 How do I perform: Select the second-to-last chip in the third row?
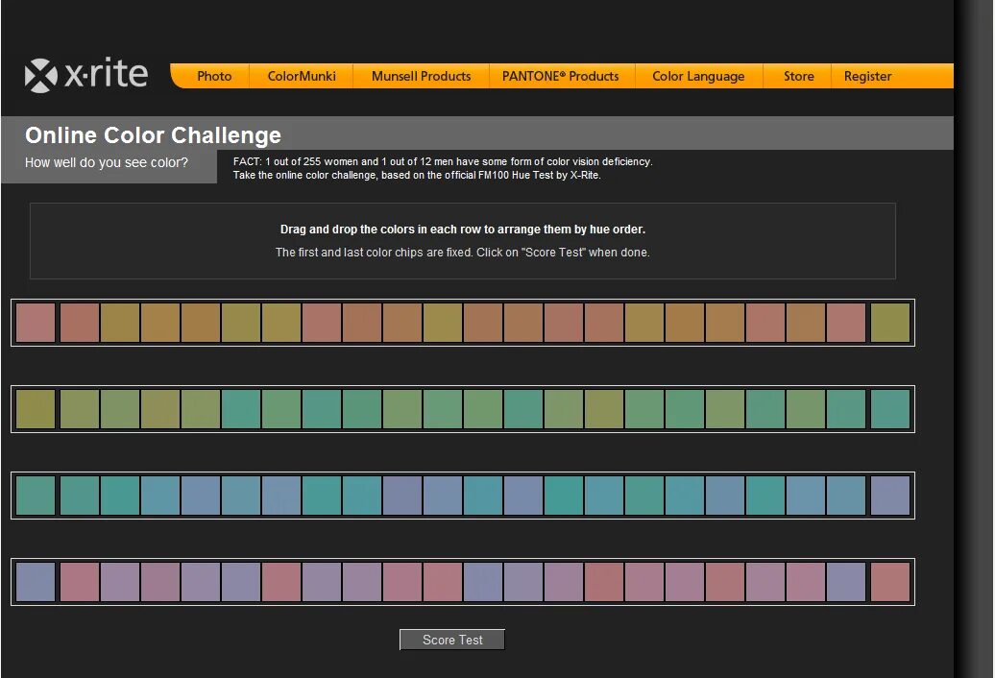click(x=846, y=496)
